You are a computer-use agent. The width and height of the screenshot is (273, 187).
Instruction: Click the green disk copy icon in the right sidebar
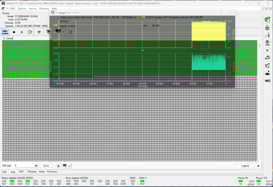(x=267, y=20)
